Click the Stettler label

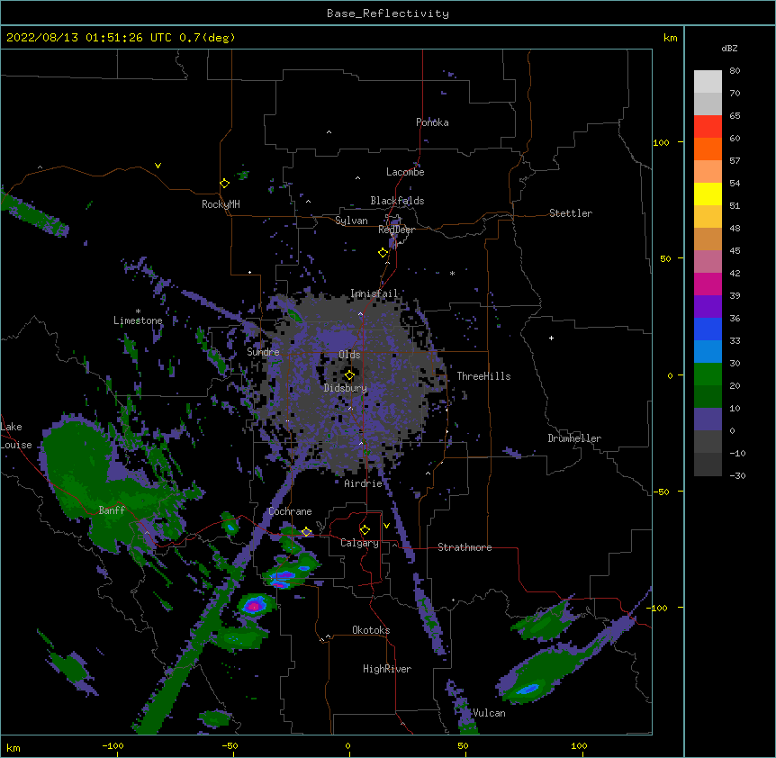pos(571,213)
